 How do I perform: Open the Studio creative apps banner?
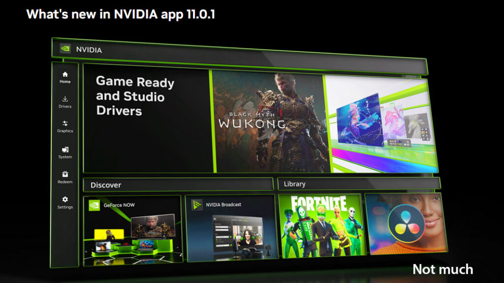381,124
